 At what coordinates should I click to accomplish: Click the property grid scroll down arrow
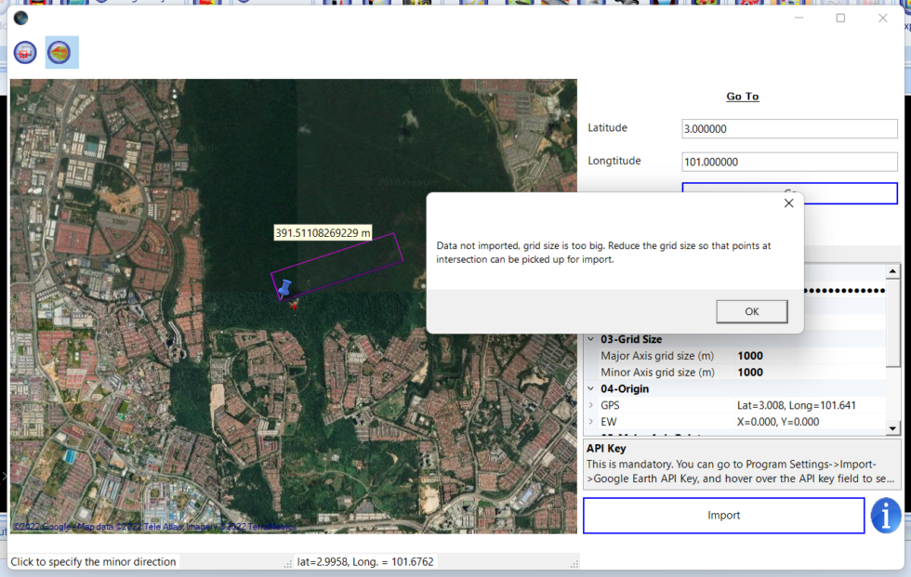tap(893, 428)
